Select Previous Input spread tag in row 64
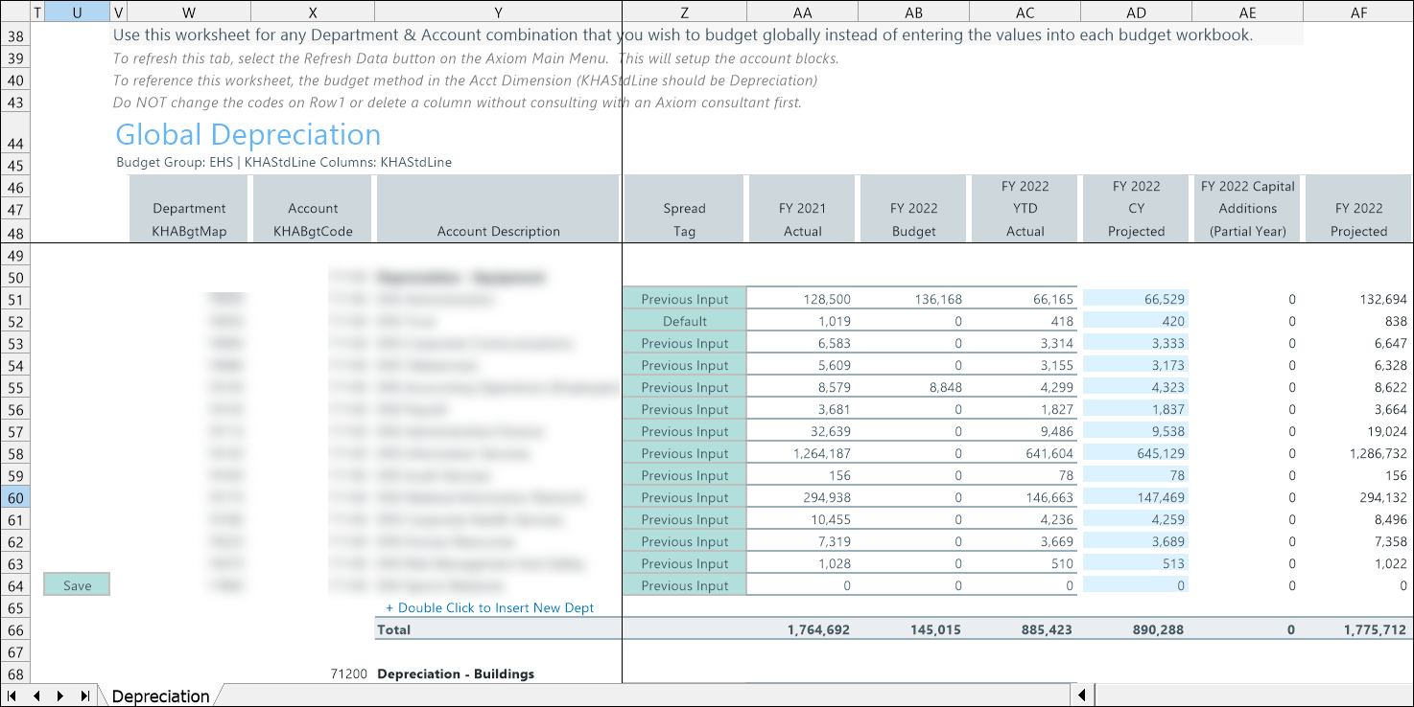This screenshot has height=707, width=1414. 684,586
